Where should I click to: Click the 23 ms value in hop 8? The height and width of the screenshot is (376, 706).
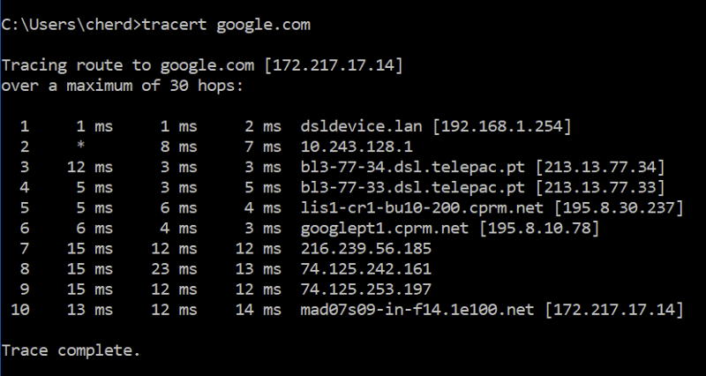point(174,269)
